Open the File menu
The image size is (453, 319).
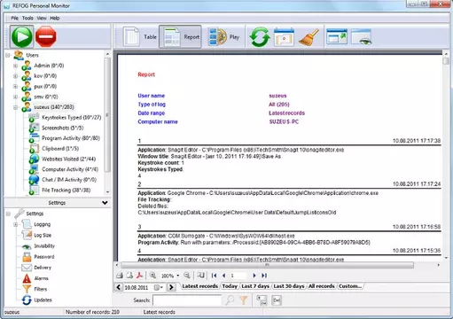pyautogui.click(x=14, y=18)
